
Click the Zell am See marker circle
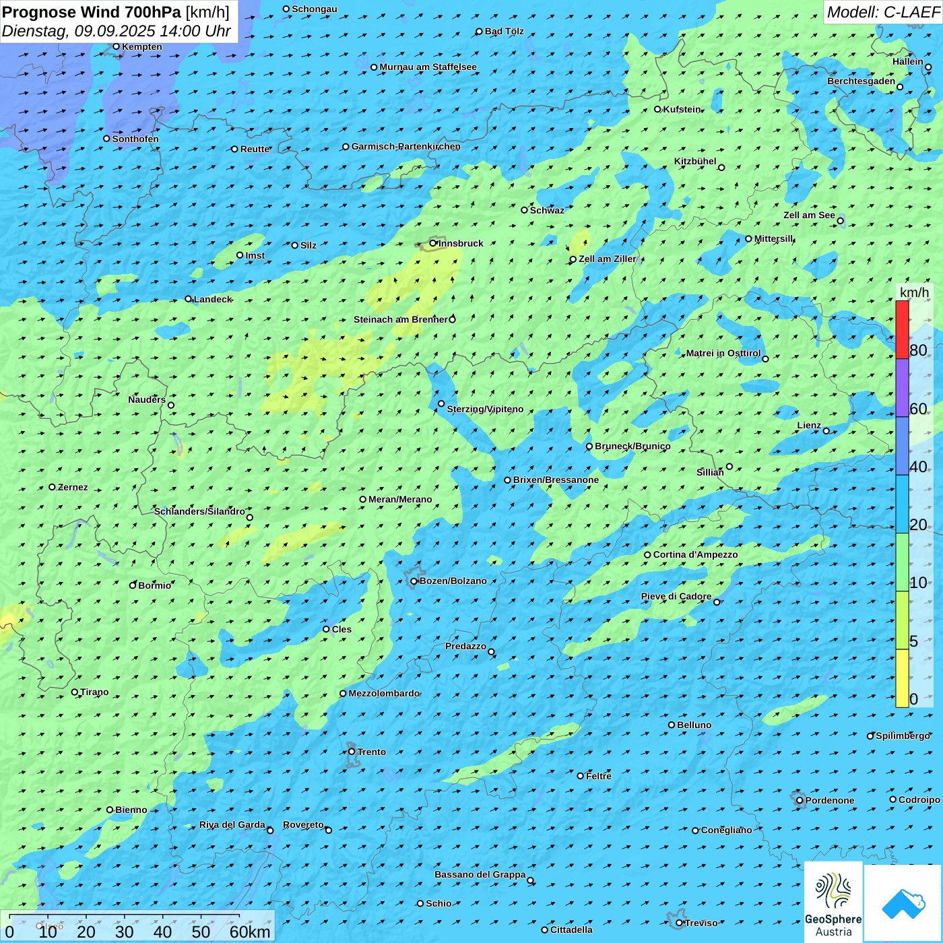841,221
